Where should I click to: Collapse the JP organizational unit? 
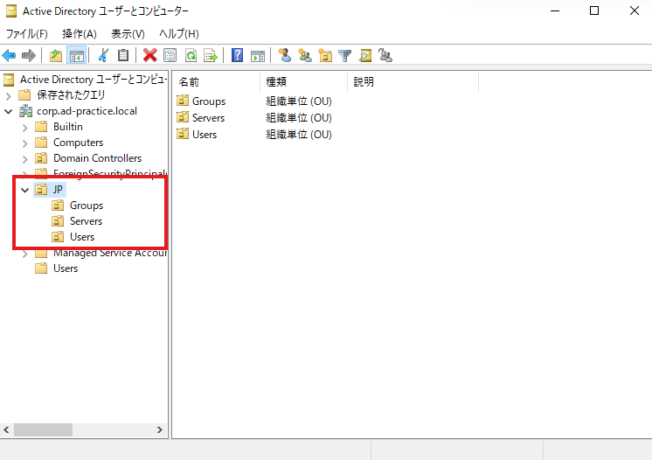click(25, 191)
